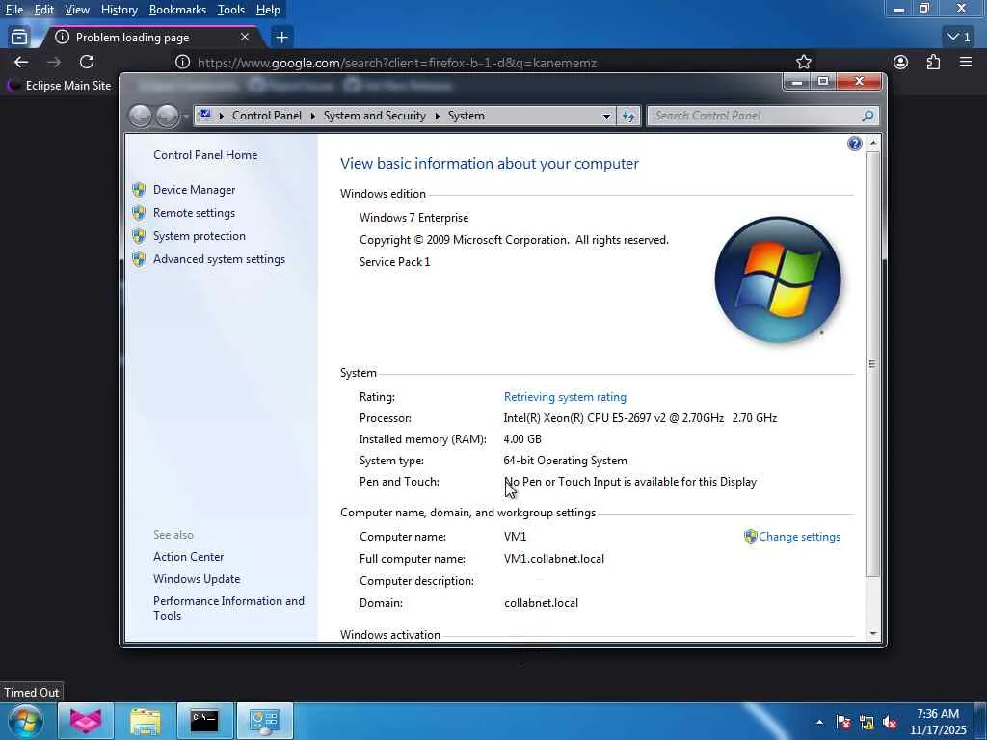Click muted volume tray icon
987x740 pixels.
(x=890, y=723)
